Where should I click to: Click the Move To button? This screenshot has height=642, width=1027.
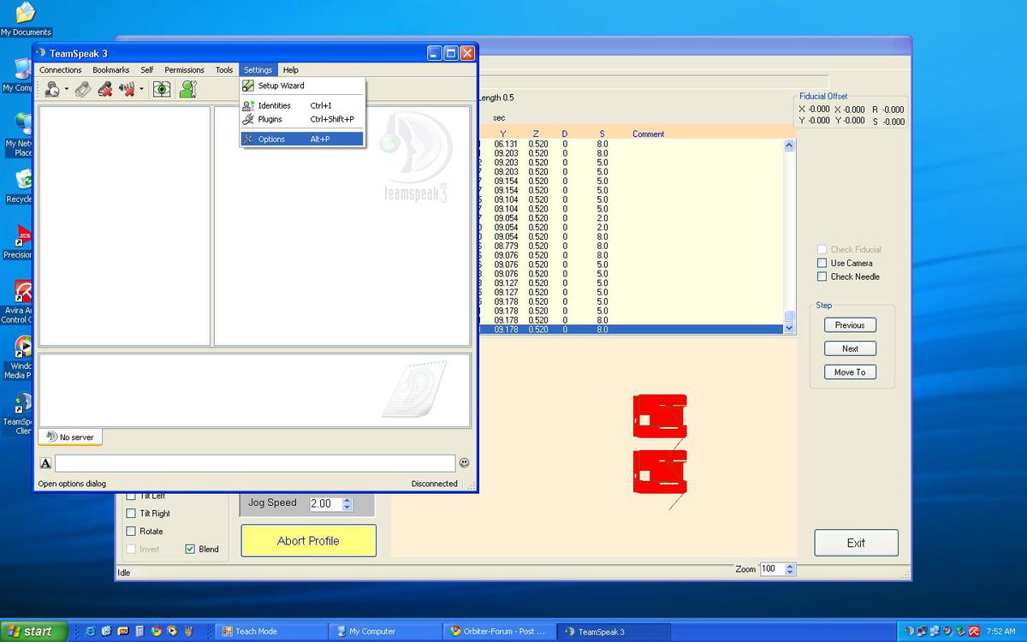click(x=850, y=372)
